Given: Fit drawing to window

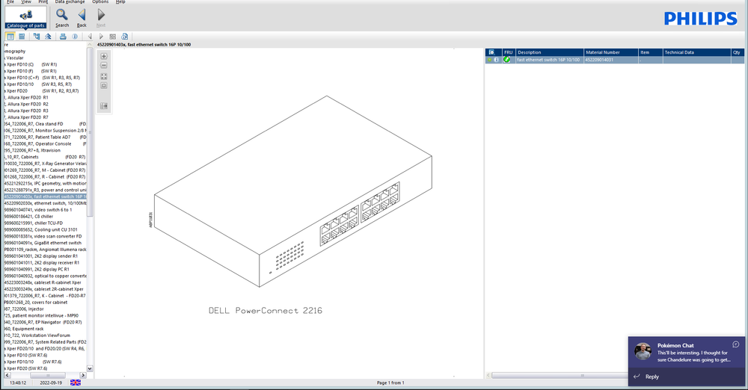Looking at the screenshot, I should tap(104, 75).
